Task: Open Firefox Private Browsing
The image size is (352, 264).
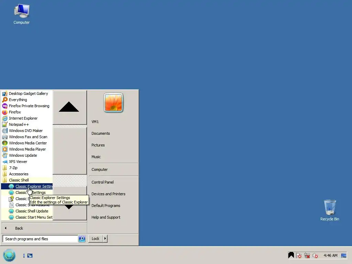Action: click(x=27, y=106)
